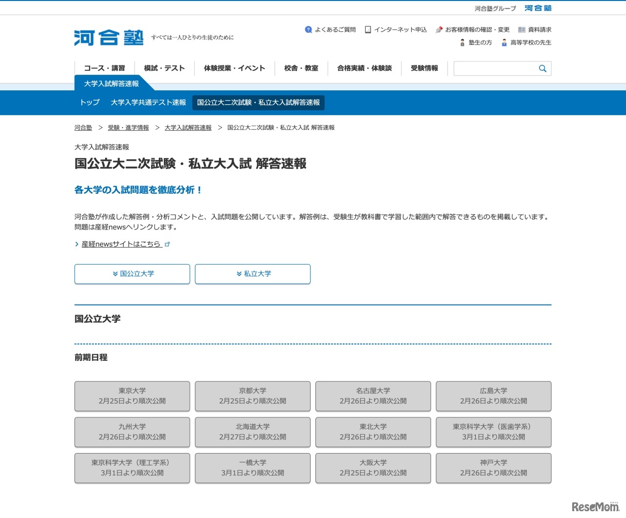626x518 pixels.
Task: Click the 大阪大学 button
Action: tap(373, 468)
